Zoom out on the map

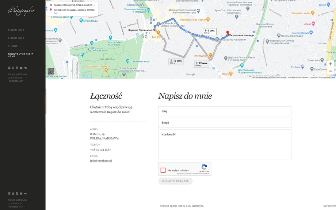click(331, 71)
